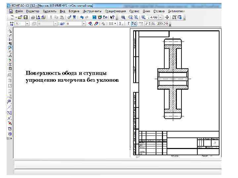
Task: Open the Сервис menu
Action: coord(134,11)
